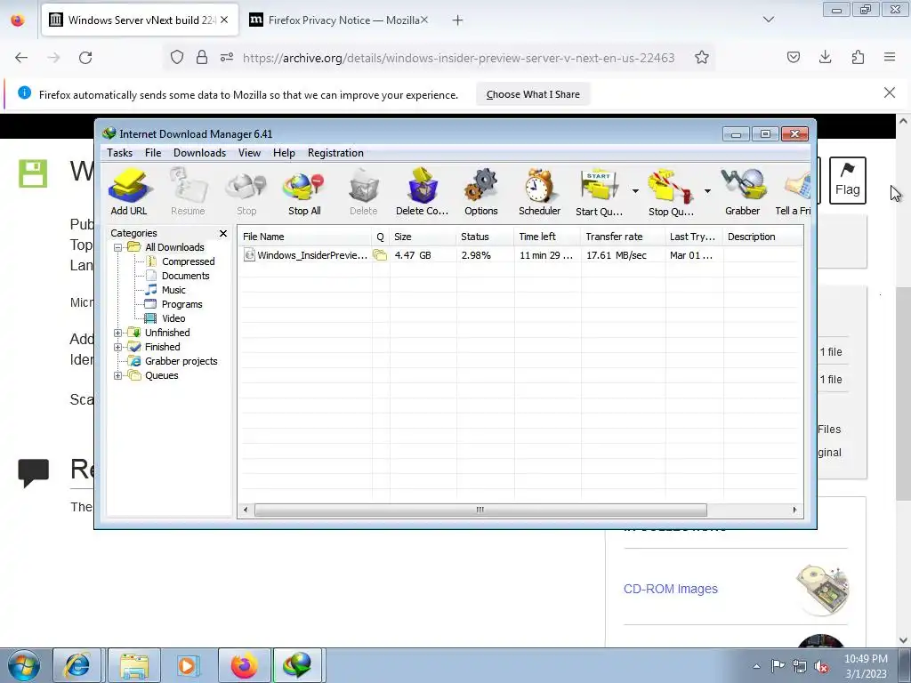Open the File menu in IDM
The width and height of the screenshot is (911, 683).
[x=153, y=153]
